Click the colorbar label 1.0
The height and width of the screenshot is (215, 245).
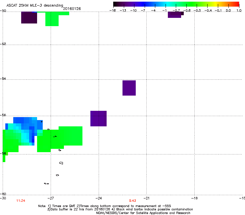tap(239, 11)
